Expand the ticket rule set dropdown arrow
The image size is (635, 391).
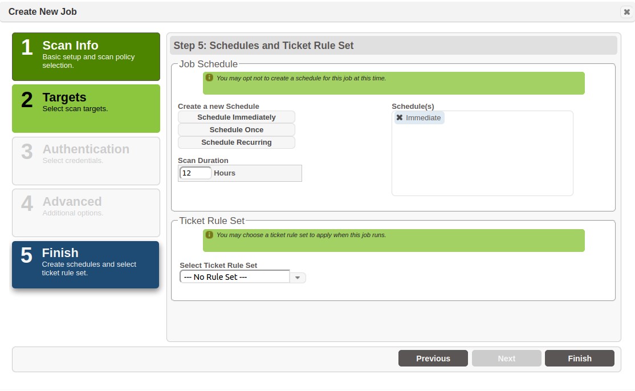point(298,278)
